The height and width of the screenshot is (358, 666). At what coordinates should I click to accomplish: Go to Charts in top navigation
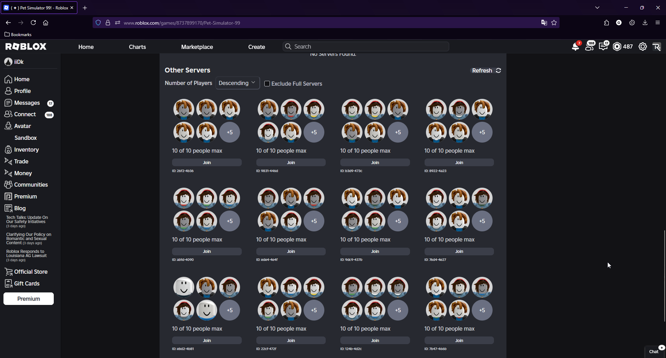tap(137, 47)
